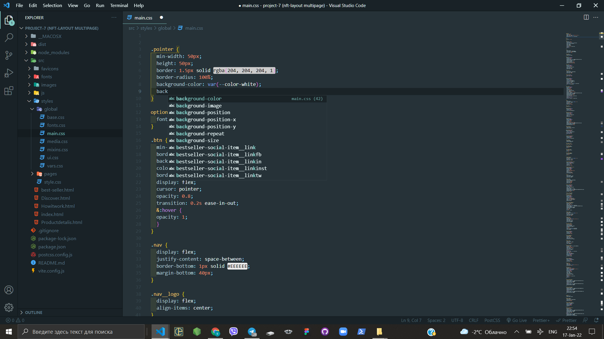Open base.css in the explorer
The height and width of the screenshot is (339, 604).
56,117
